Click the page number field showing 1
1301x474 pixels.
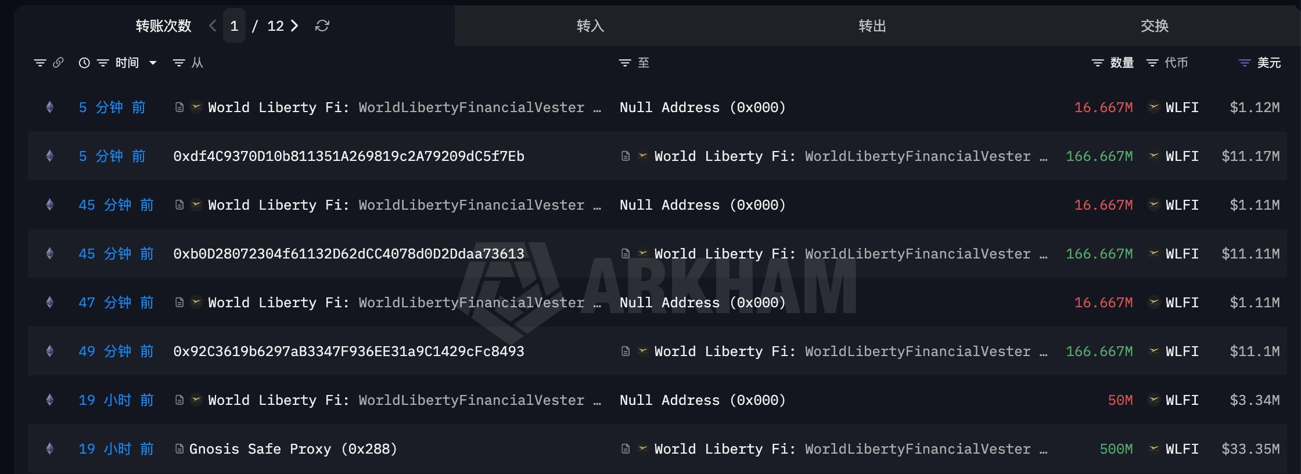234,26
